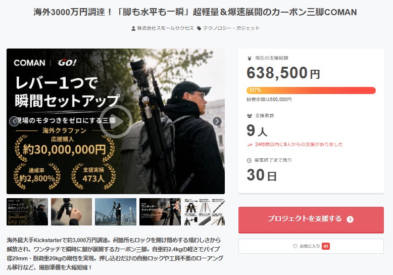The height and width of the screenshot is (275, 393).
Task: Click the clock icon for remaining days
Action: (249, 160)
